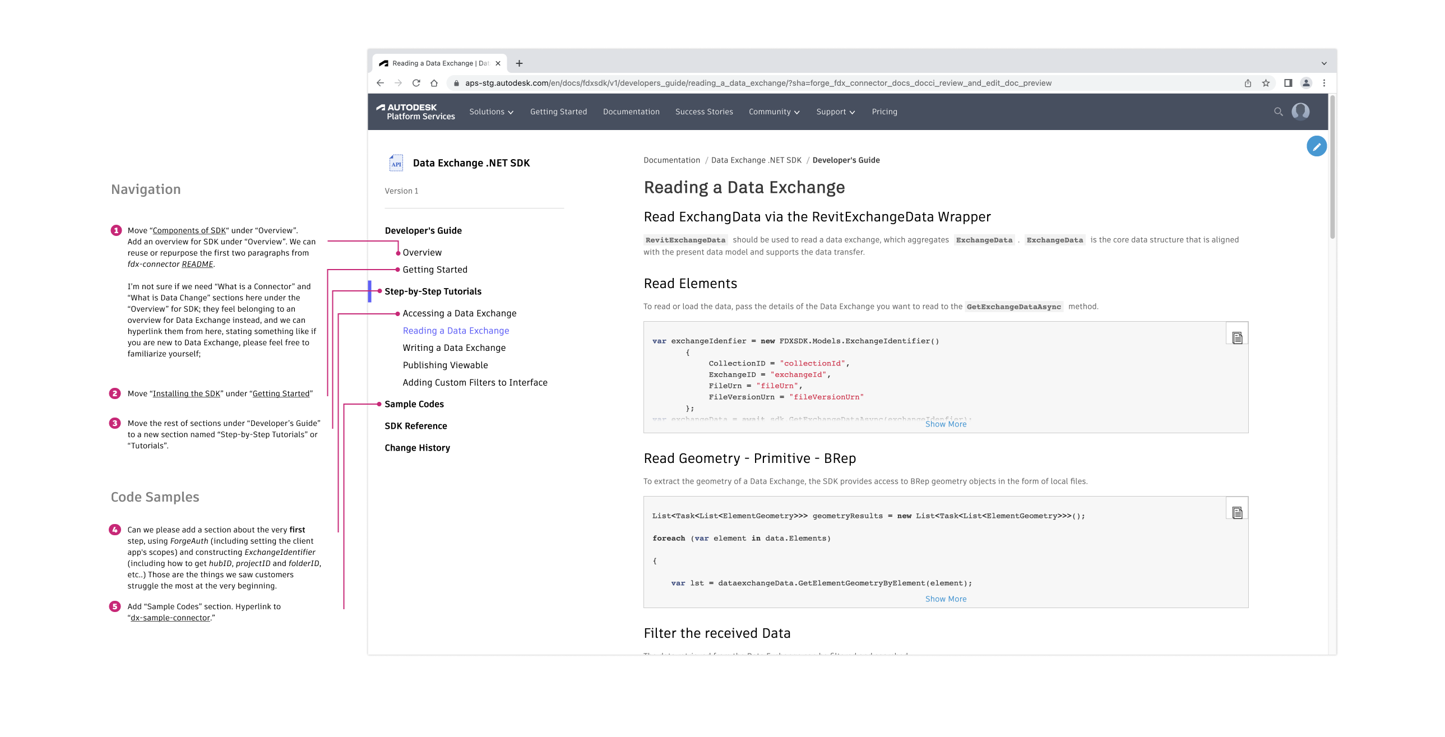Open Adding Custom Filters to Interface
Screen dimensions: 1445x737
pyautogui.click(x=475, y=383)
